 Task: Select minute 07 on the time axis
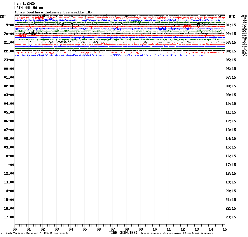click(x=113, y=229)
